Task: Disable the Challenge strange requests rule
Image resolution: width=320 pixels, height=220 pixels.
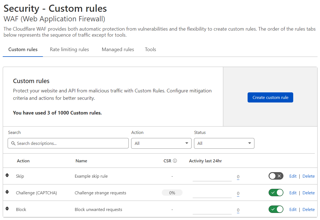Action: 276,193
